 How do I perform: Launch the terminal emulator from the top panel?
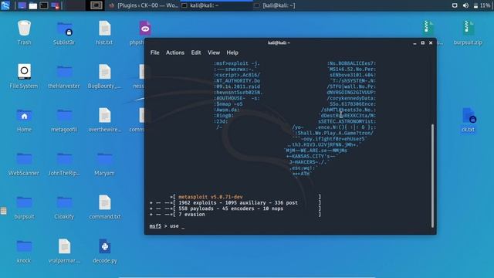click(x=44, y=5)
